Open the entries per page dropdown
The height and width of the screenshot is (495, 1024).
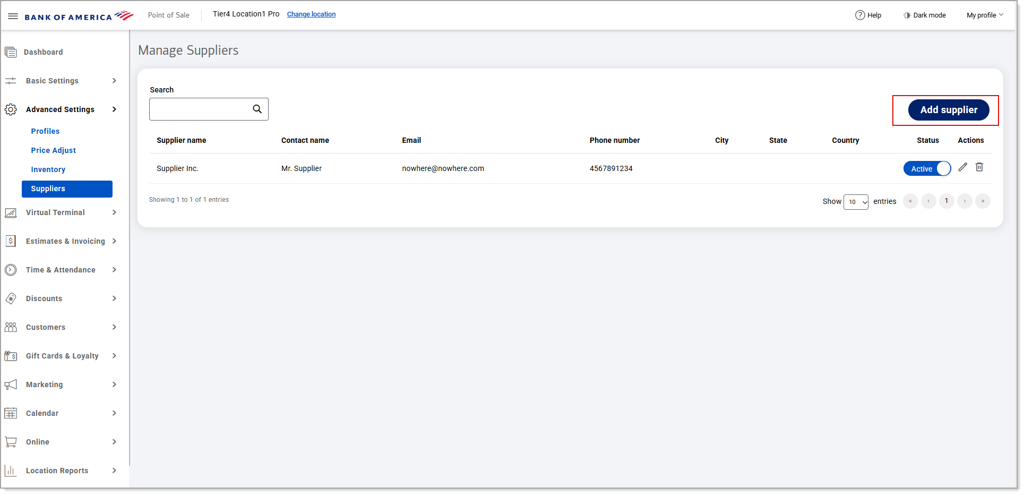click(856, 202)
